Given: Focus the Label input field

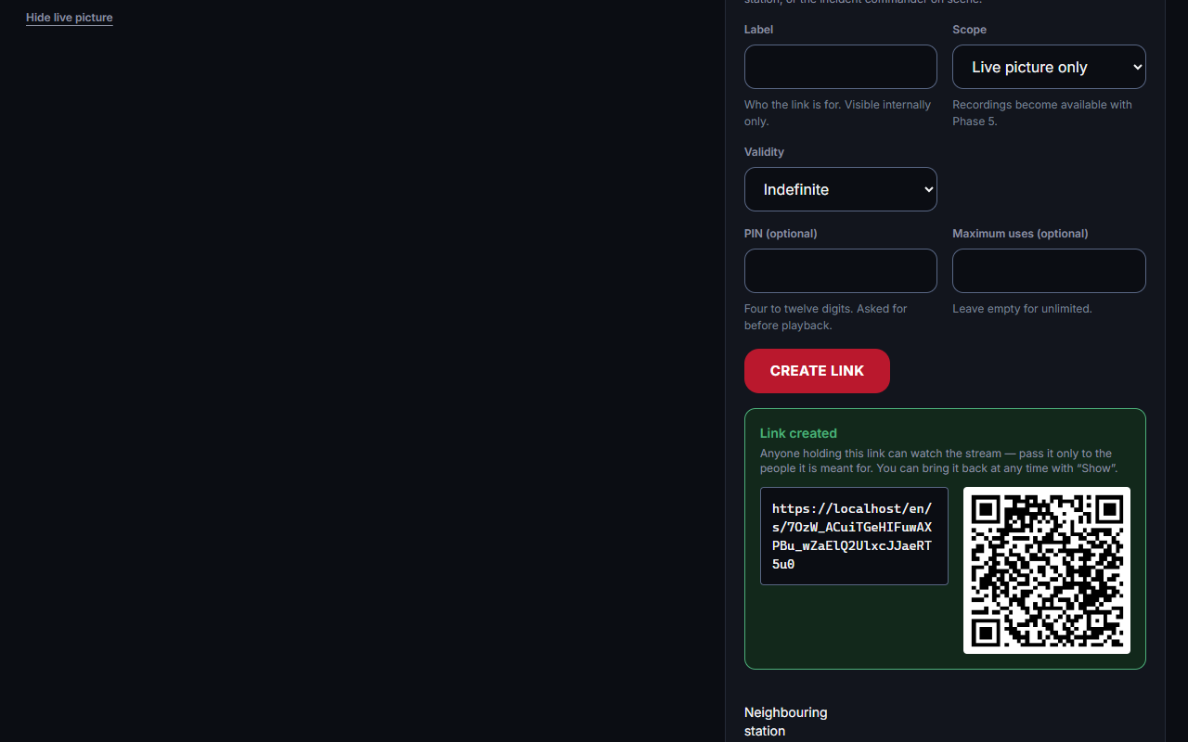Looking at the screenshot, I should click(x=841, y=67).
